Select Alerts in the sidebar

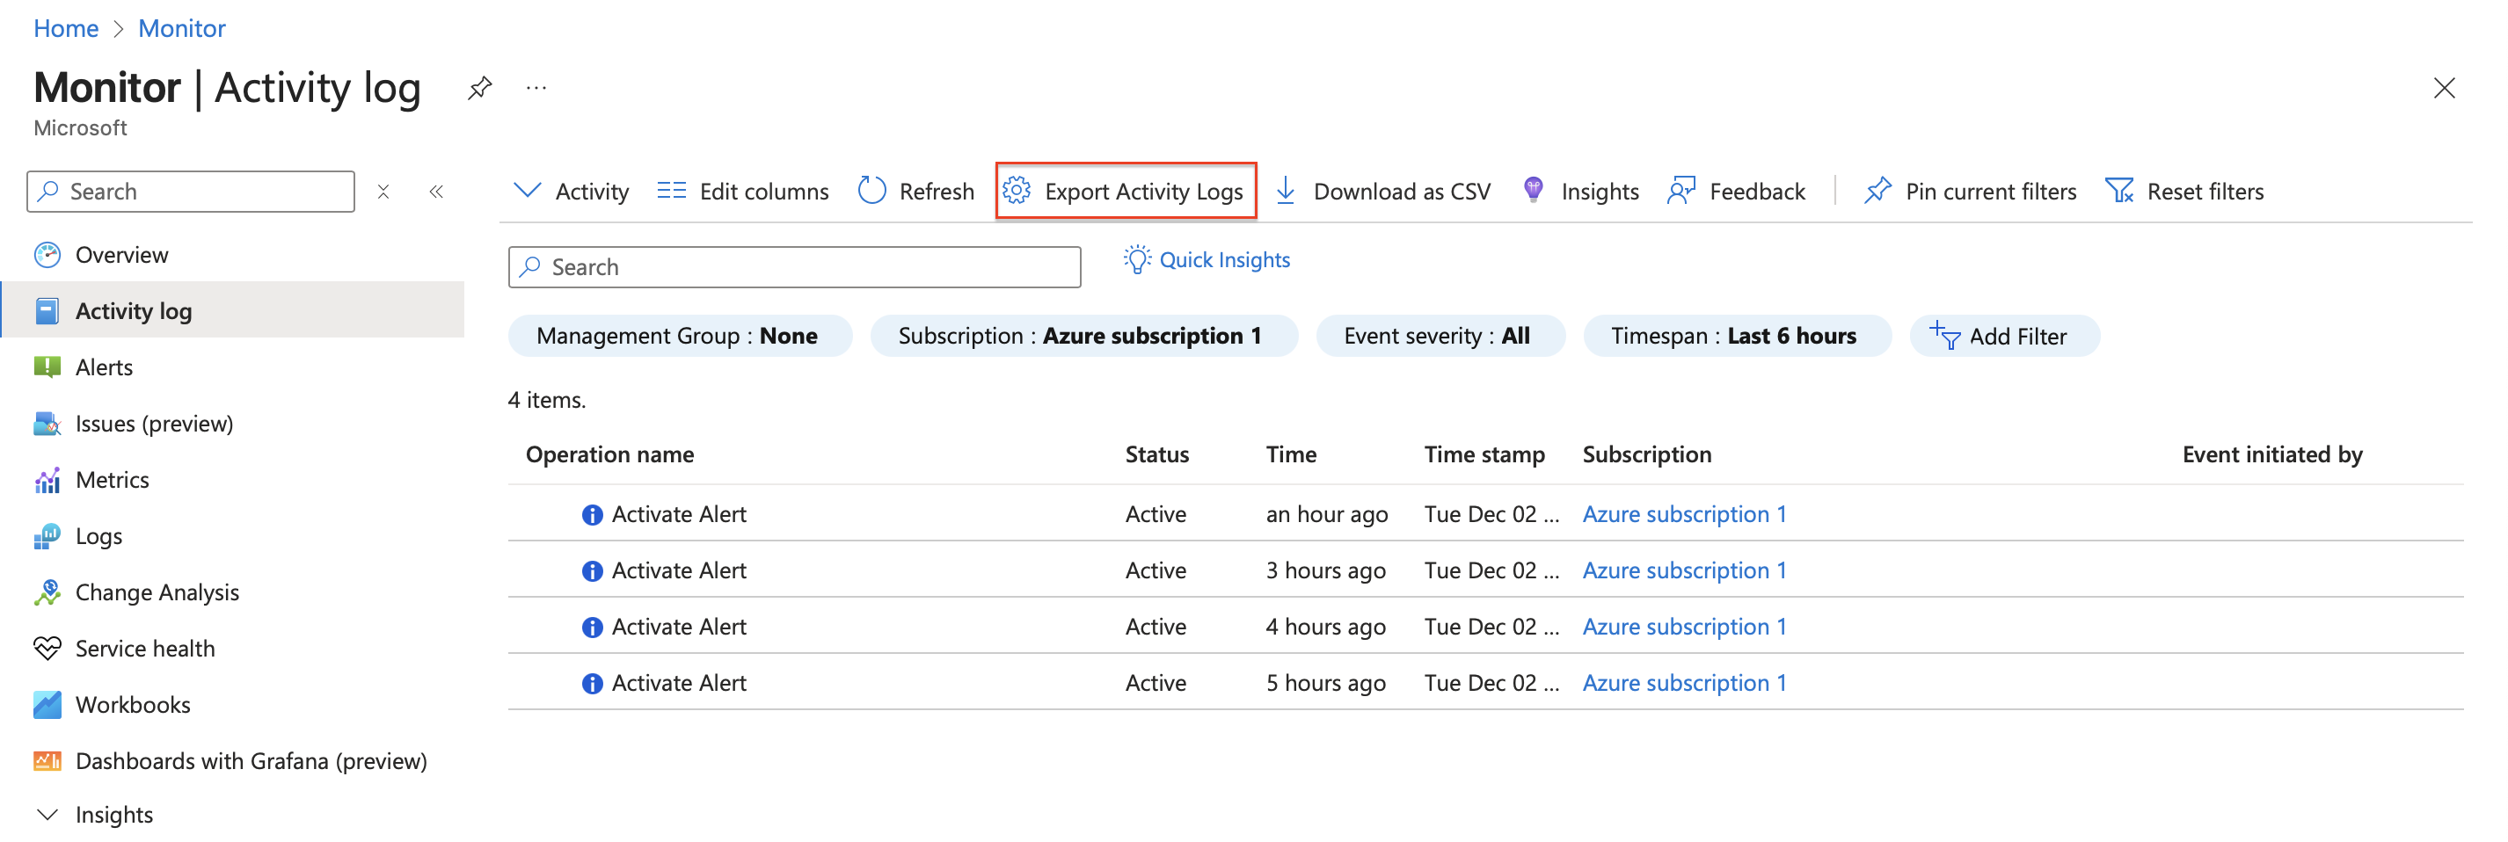[104, 367]
